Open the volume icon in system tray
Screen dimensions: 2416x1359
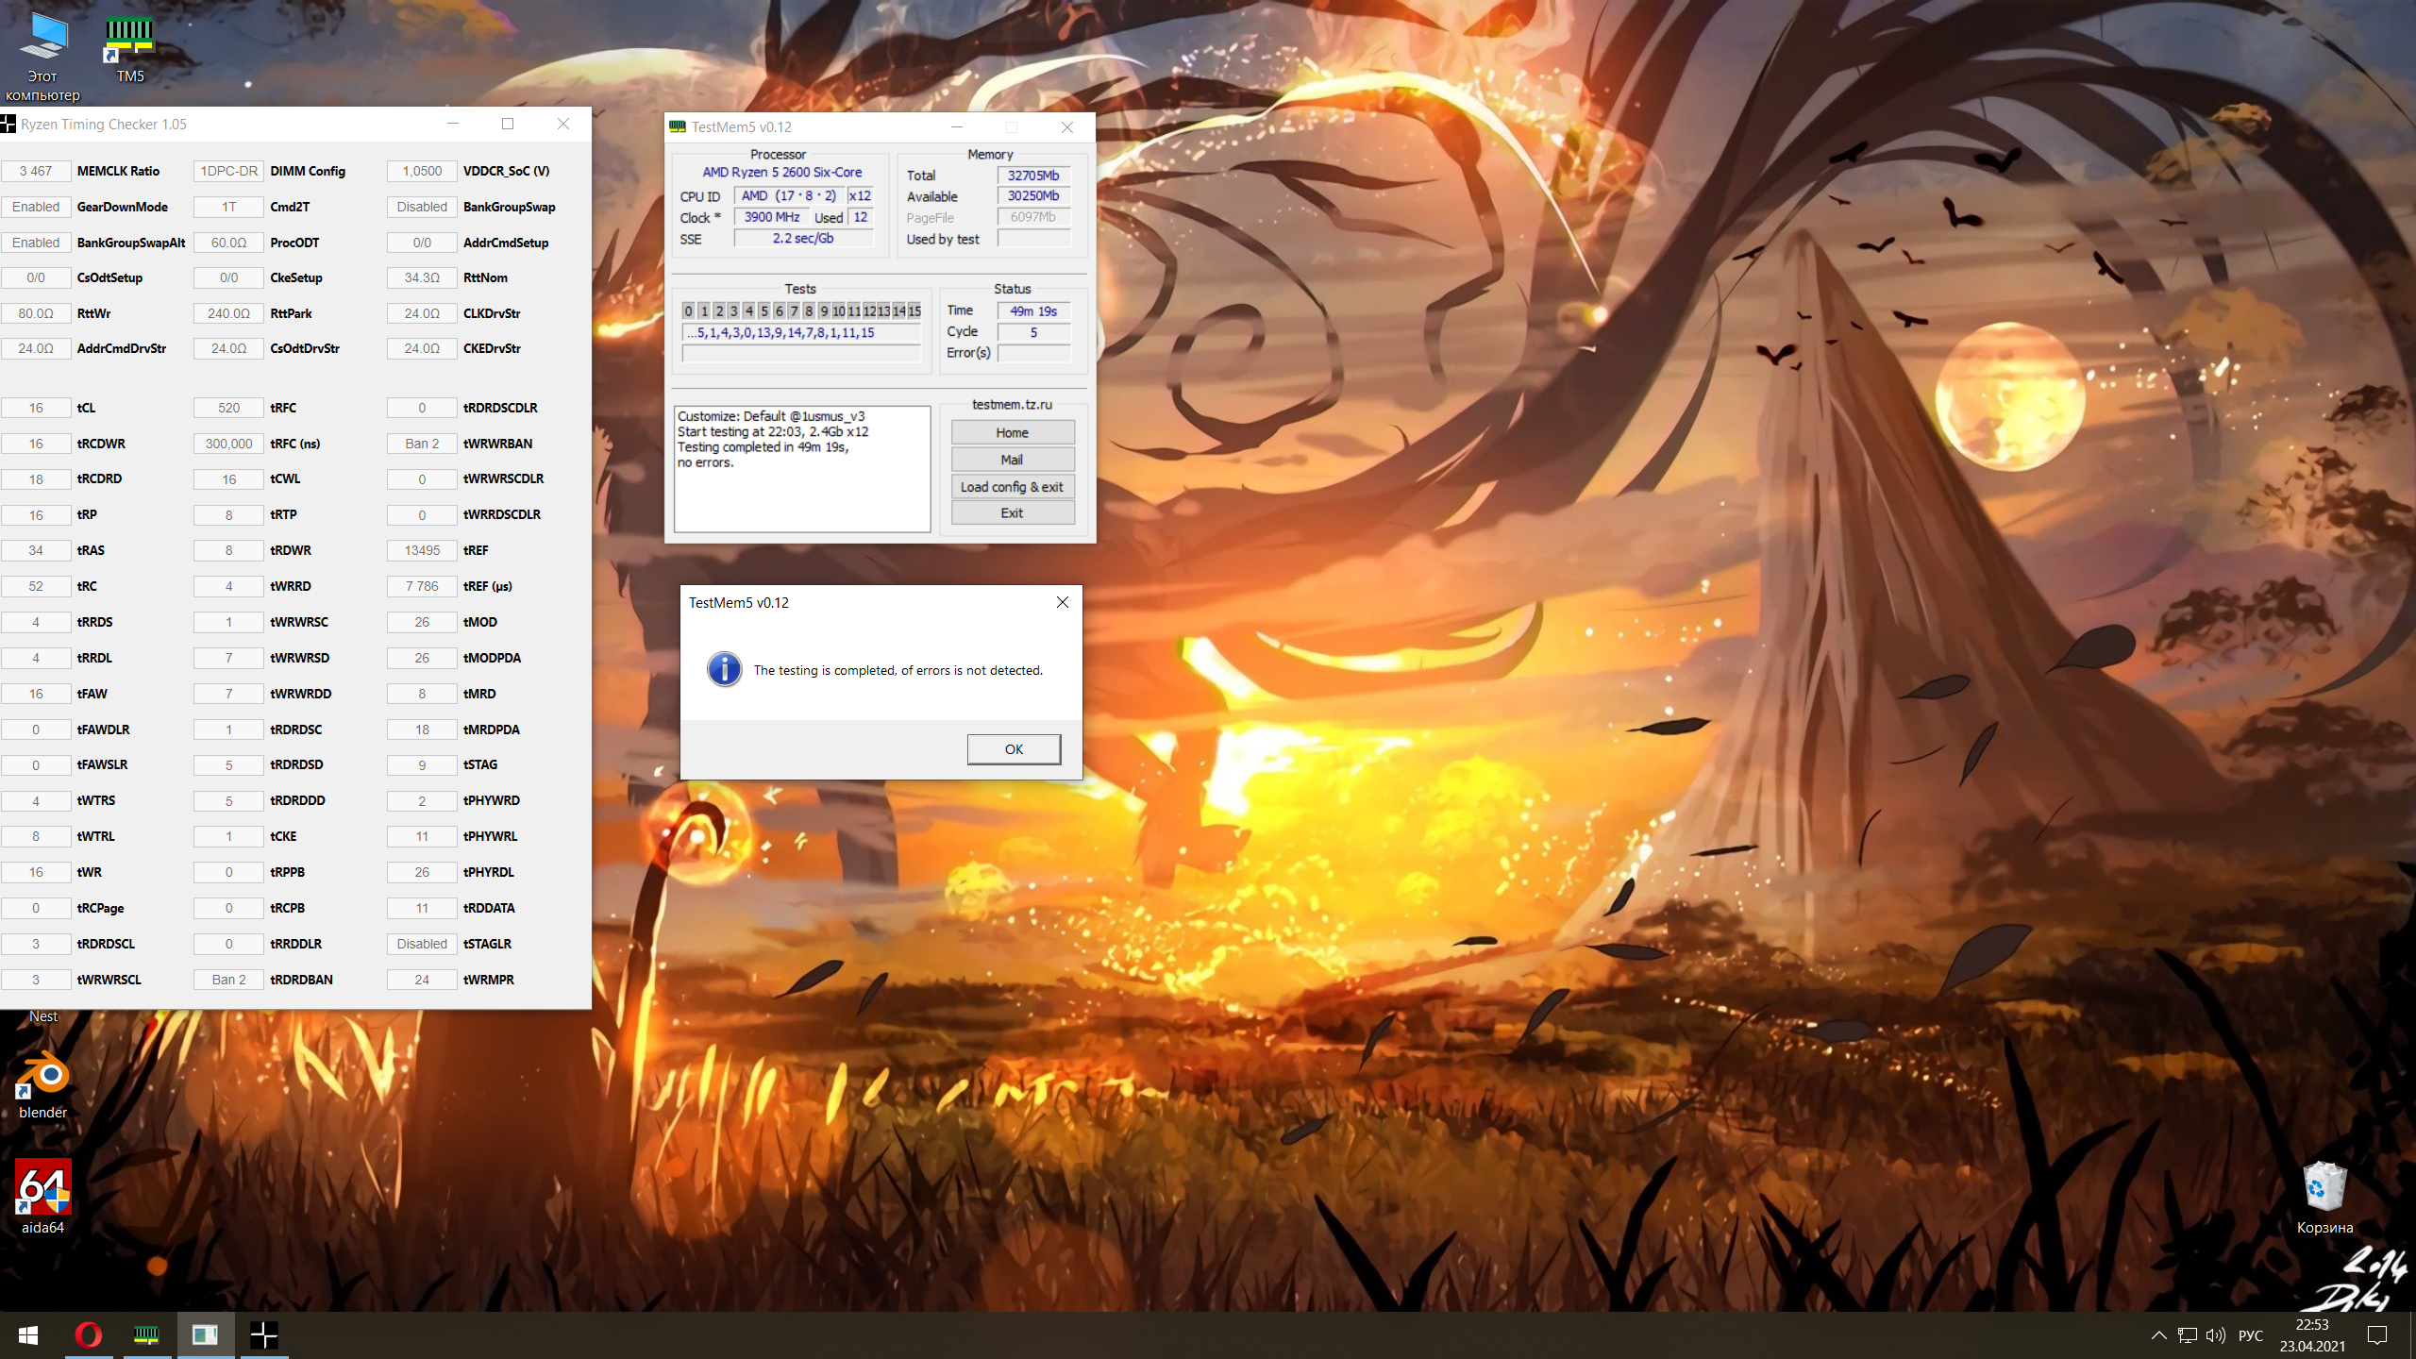tap(2215, 1334)
